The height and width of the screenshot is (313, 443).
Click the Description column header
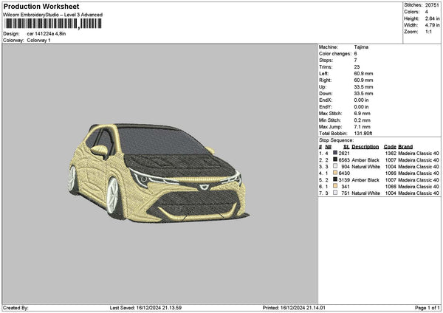tap(366, 146)
